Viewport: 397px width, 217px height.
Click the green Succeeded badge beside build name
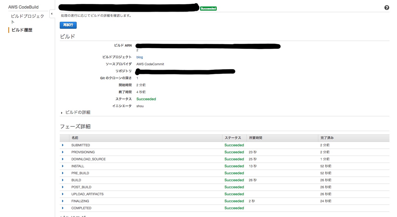coord(208,8)
